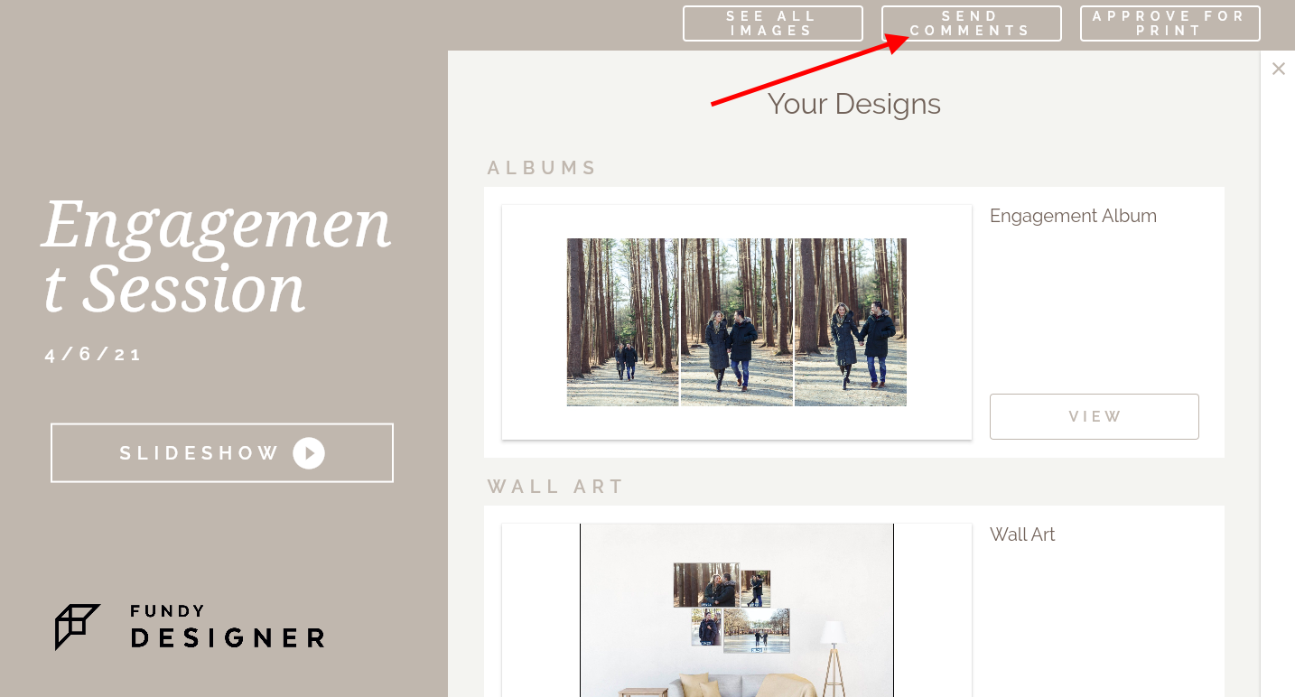Click the play icon in Slideshow button
Image resolution: width=1295 pixels, height=697 pixels.
click(x=309, y=453)
